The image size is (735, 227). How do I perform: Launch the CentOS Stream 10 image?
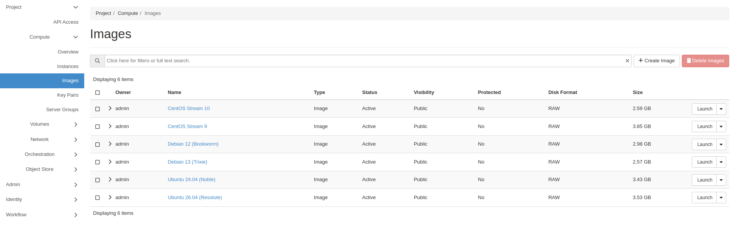(x=704, y=109)
